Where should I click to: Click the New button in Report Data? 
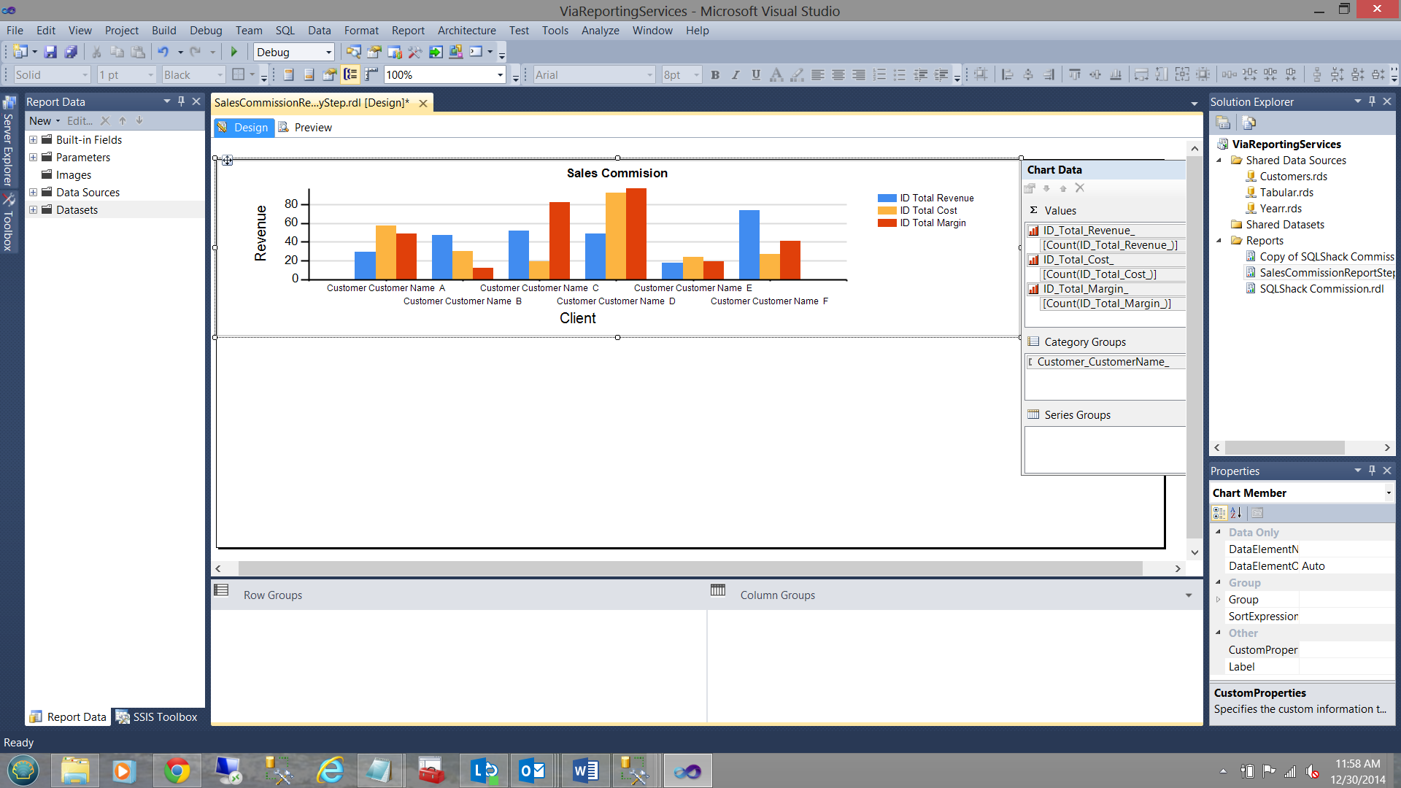pyautogui.click(x=43, y=121)
